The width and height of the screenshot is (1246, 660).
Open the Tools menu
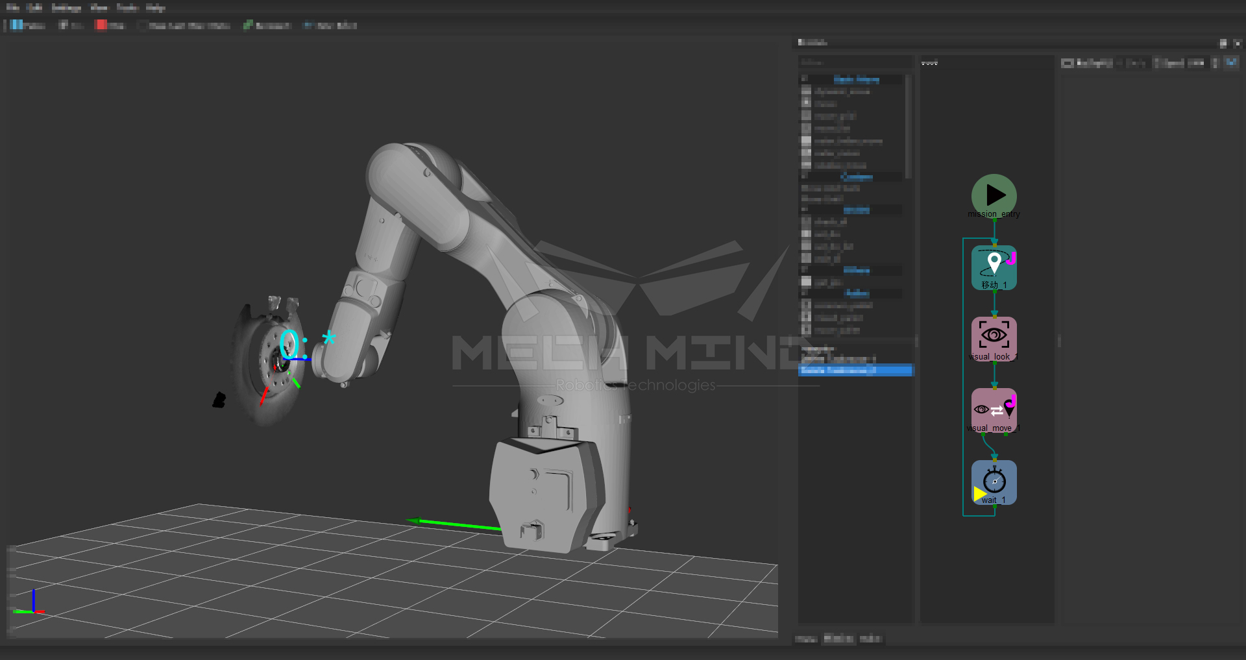pos(127,8)
